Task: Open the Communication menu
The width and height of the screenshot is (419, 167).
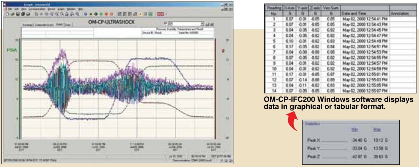Action: pos(37,9)
